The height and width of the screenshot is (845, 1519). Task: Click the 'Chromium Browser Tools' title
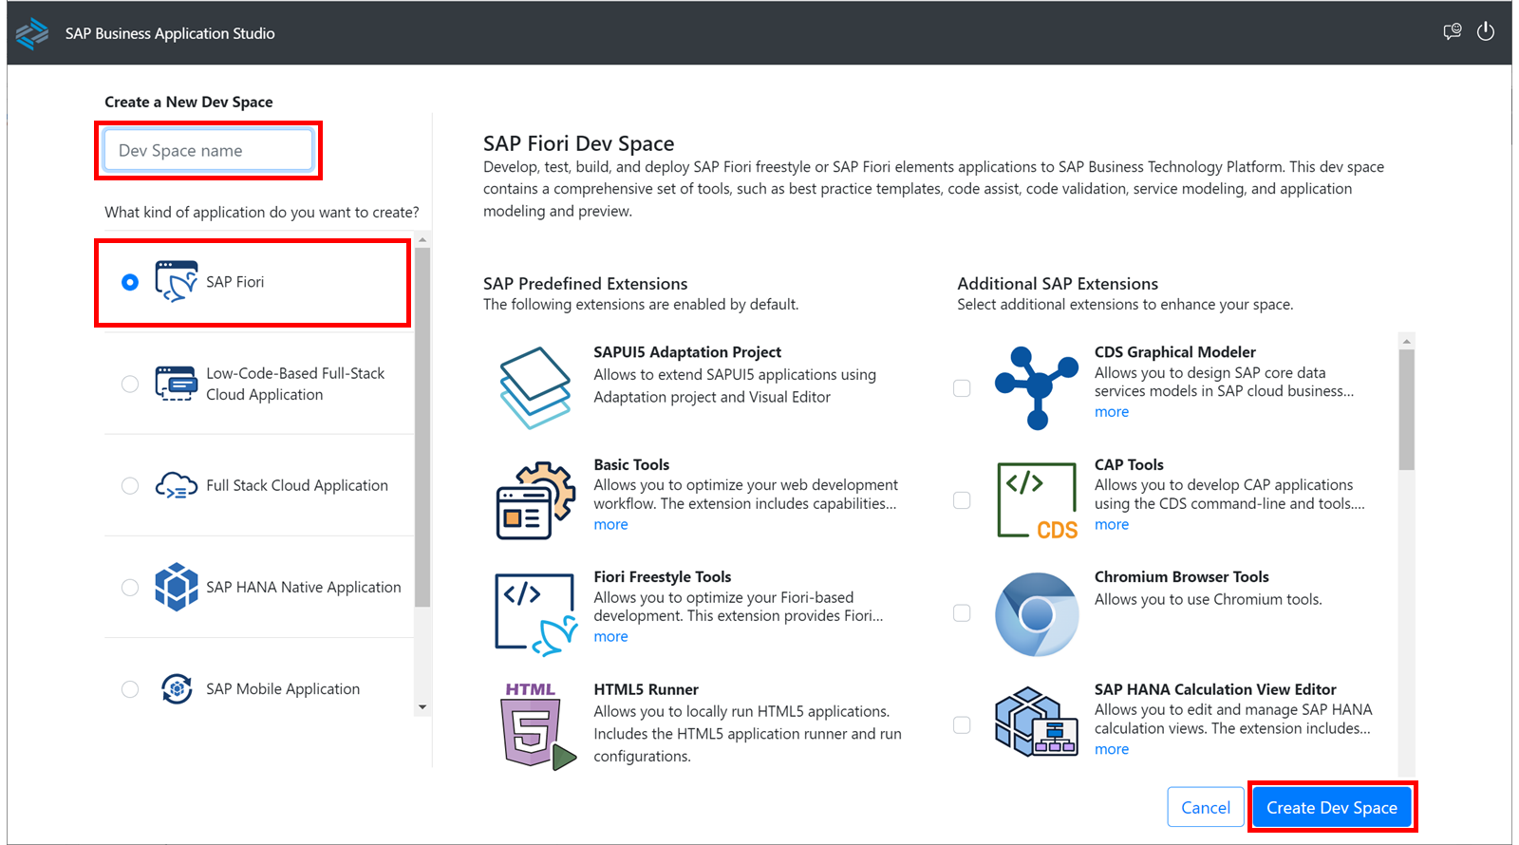1181,576
